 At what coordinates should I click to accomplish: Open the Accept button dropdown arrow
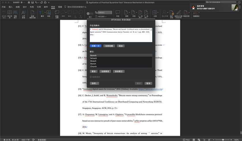point(129,12)
